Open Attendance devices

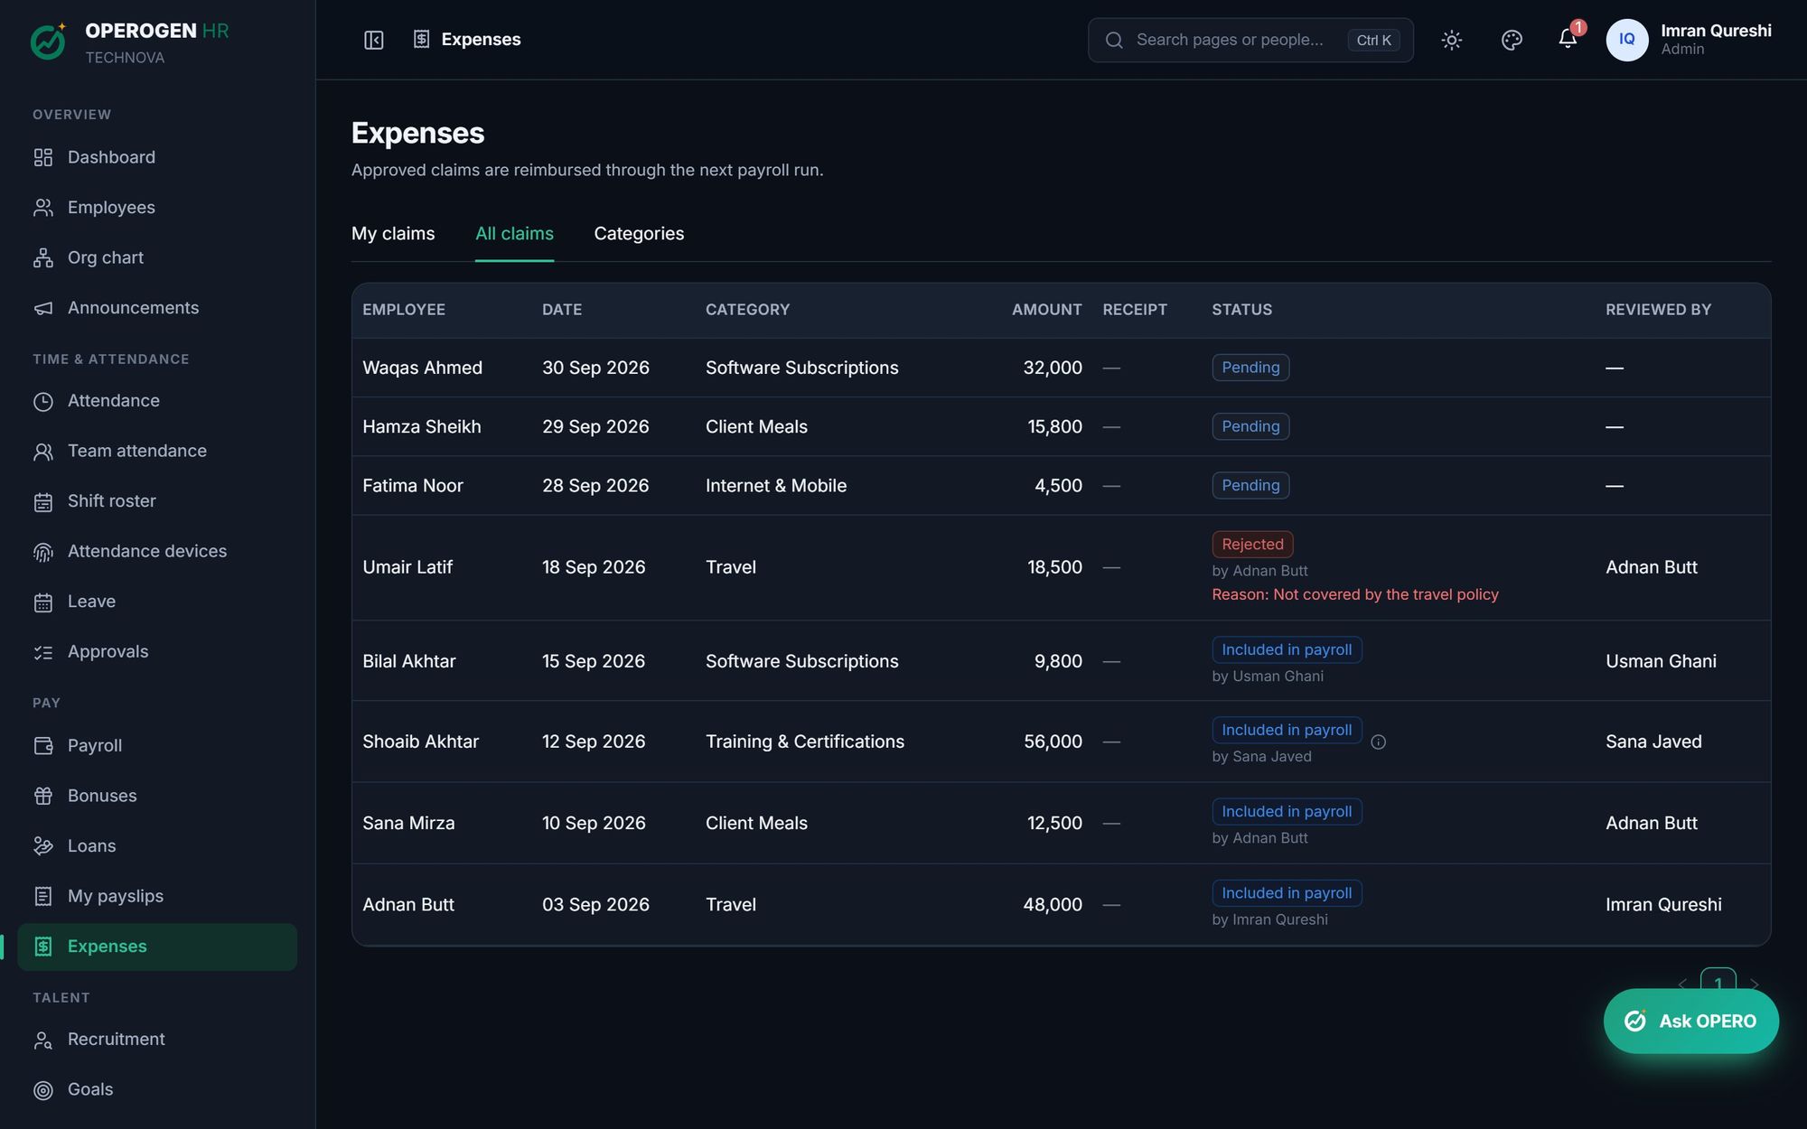point(157,551)
